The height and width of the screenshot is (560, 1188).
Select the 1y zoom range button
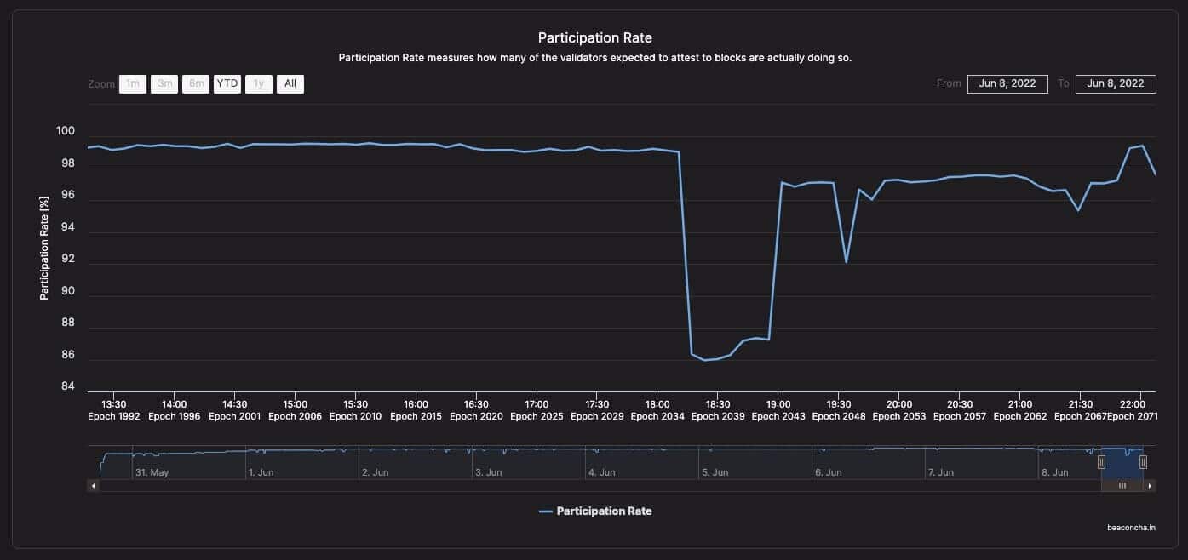[259, 83]
